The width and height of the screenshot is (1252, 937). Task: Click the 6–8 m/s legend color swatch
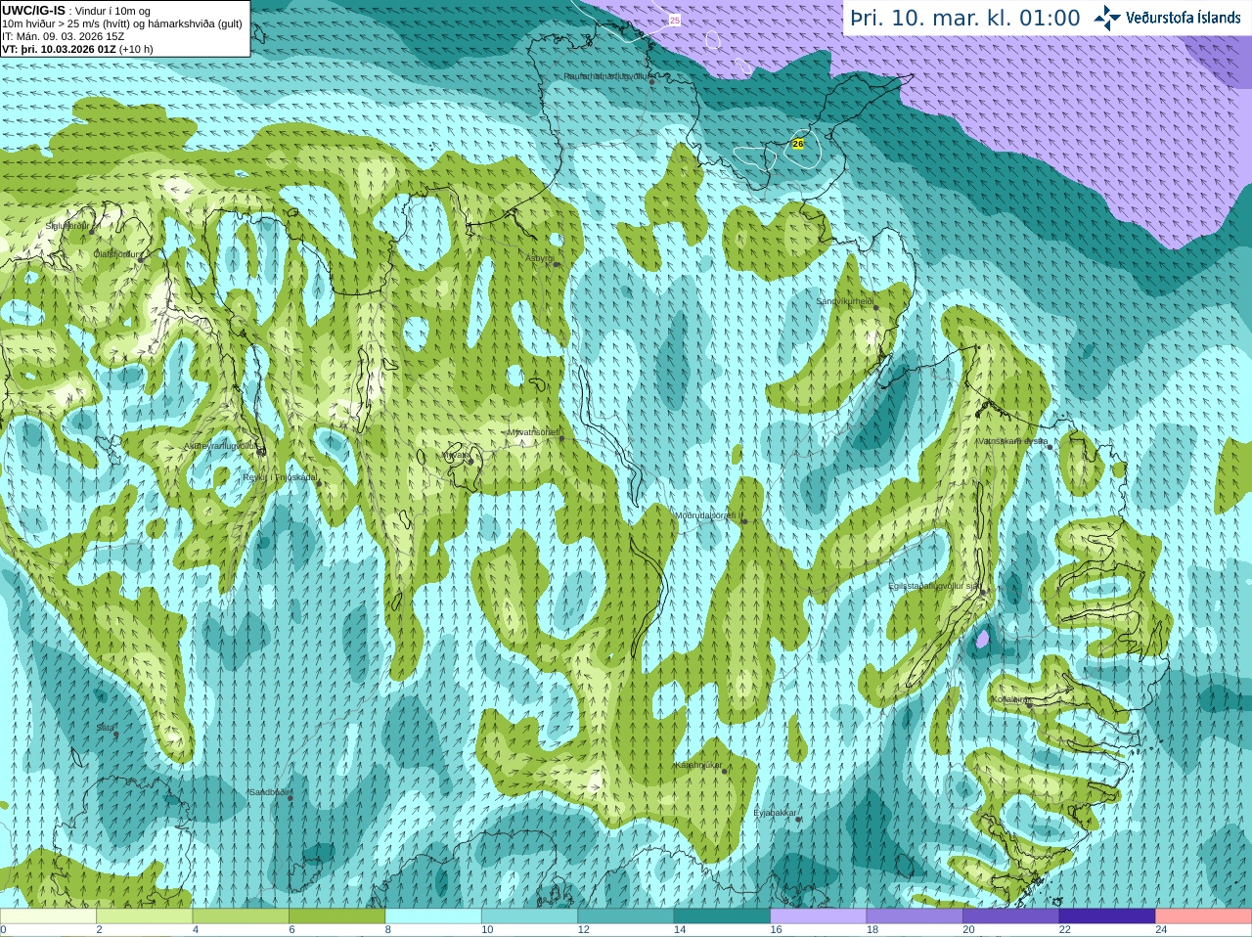pyautogui.click(x=336, y=916)
